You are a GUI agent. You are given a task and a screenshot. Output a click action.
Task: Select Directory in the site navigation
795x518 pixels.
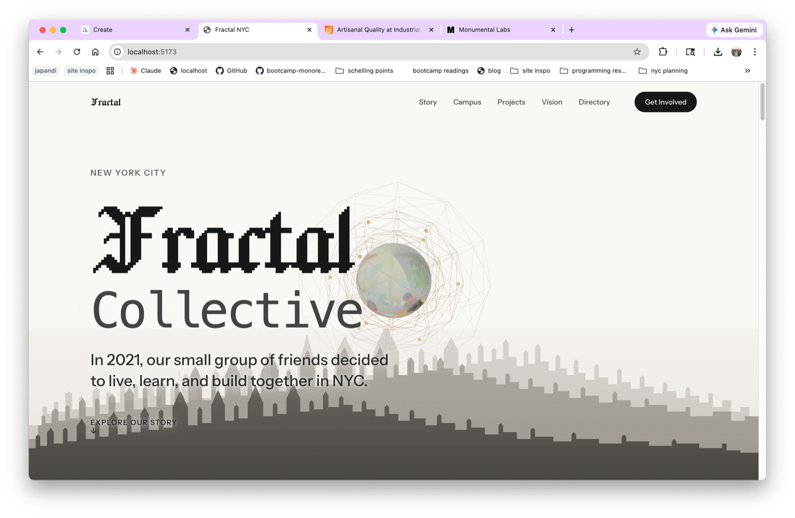(594, 102)
